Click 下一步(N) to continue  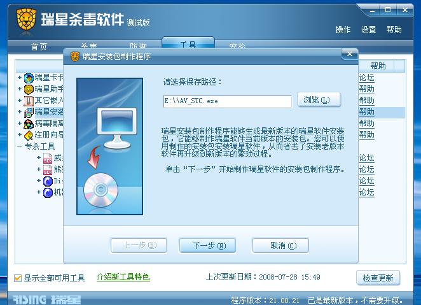click(207, 245)
